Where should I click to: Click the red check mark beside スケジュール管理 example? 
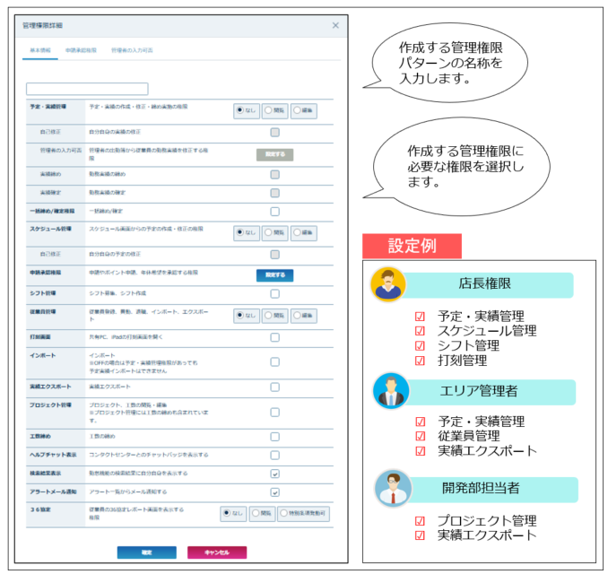click(x=420, y=331)
